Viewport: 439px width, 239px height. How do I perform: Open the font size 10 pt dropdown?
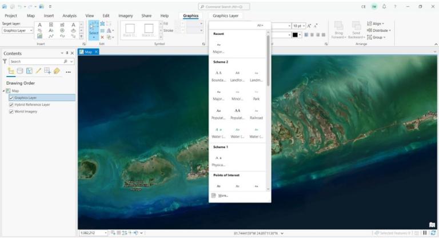pyautogui.click(x=299, y=26)
